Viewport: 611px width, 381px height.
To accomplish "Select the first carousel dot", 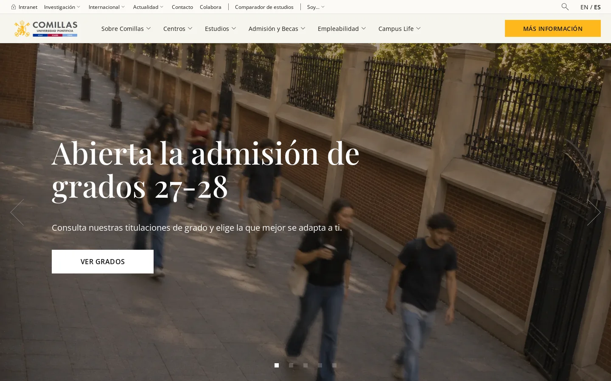I will pos(277,365).
